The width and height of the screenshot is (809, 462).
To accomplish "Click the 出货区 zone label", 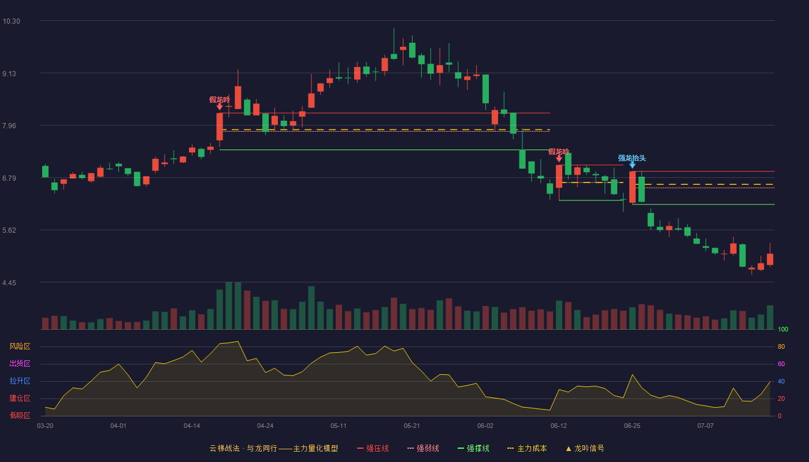I will tap(20, 364).
